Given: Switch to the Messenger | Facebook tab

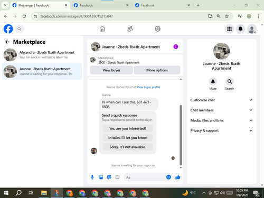Looking at the screenshot, I should click(40, 5).
